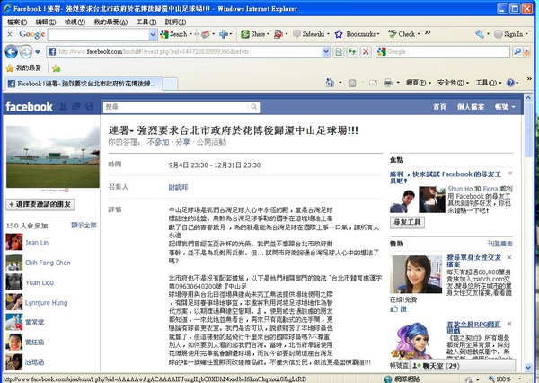Click the Google toolbar plus icon

224,34
